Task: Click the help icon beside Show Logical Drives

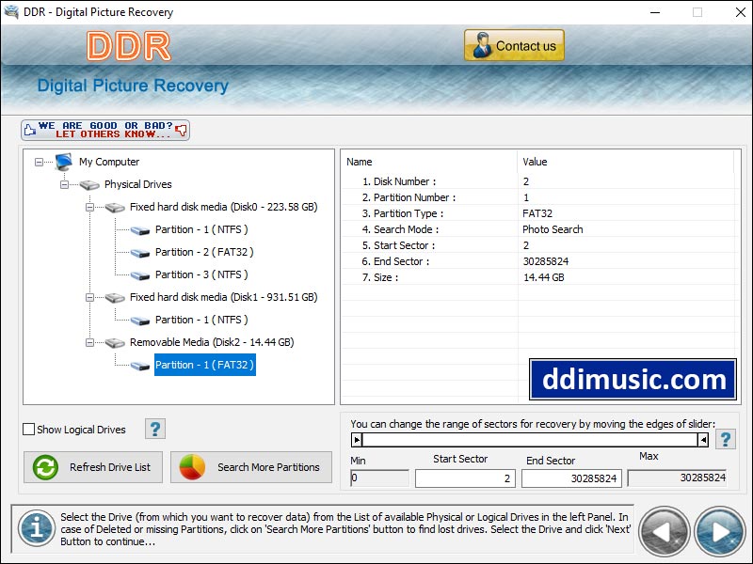Action: 153,429
